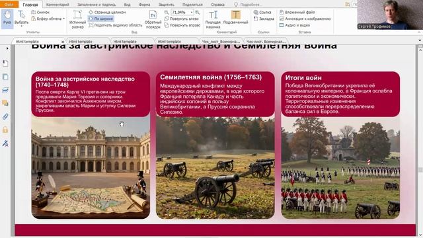Open the Вид ribbon tab
The image size is (423, 238).
tap(127, 5)
